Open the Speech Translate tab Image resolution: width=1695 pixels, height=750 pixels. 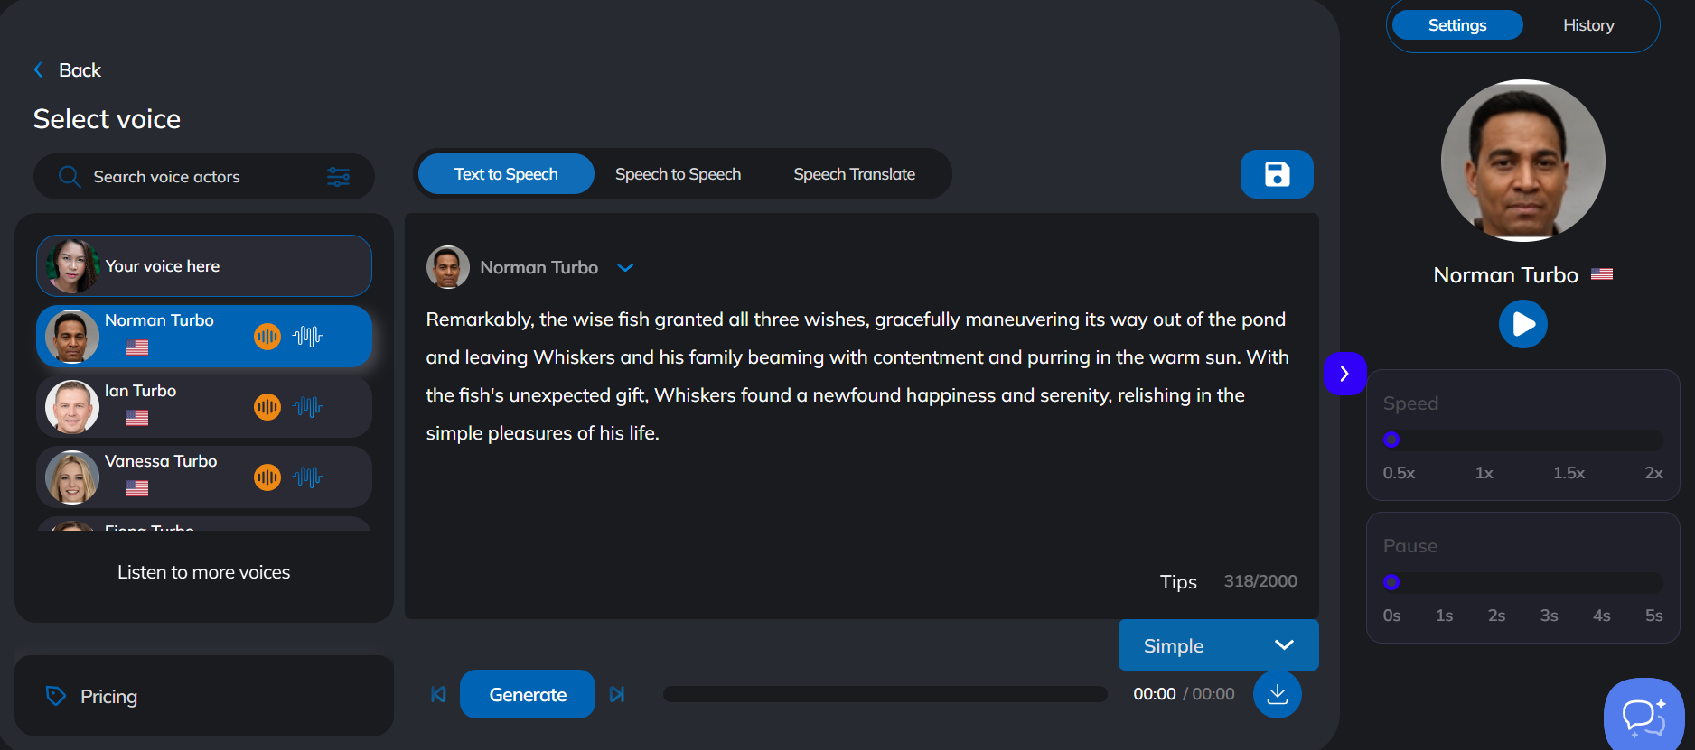(854, 174)
